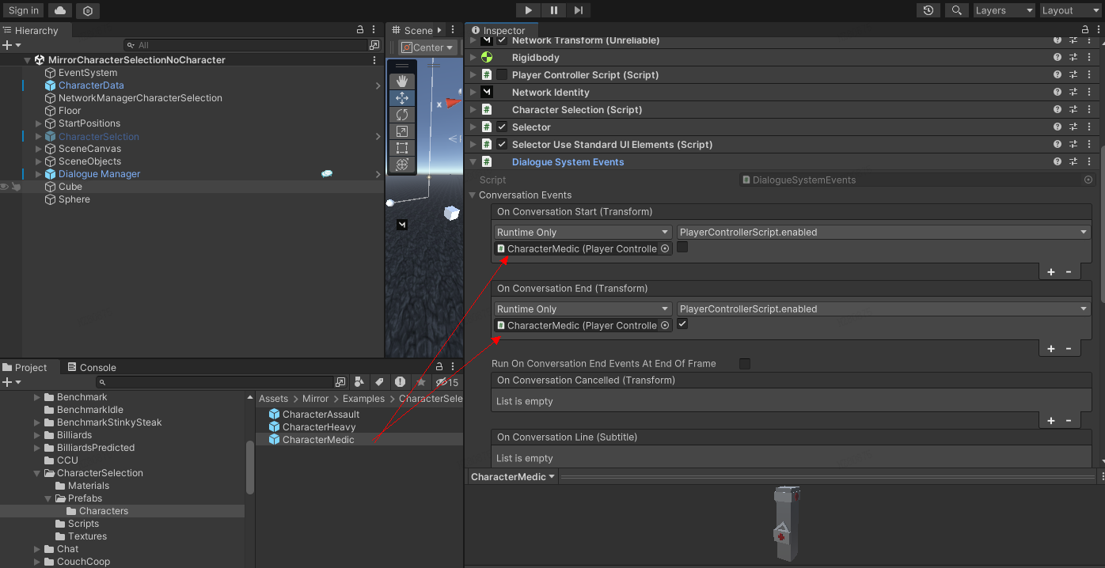Expand the StartPositions hierarchy item
This screenshot has height=568, width=1105.
(x=39, y=123)
